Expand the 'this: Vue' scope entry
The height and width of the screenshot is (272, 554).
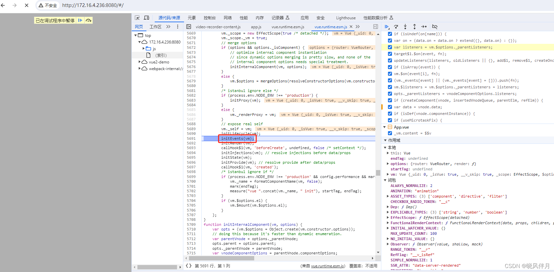(388, 153)
